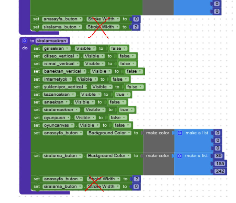The image size is (236, 203).
Task: Change the false value in oyunpuan row
Action: pyautogui.click(x=118, y=118)
